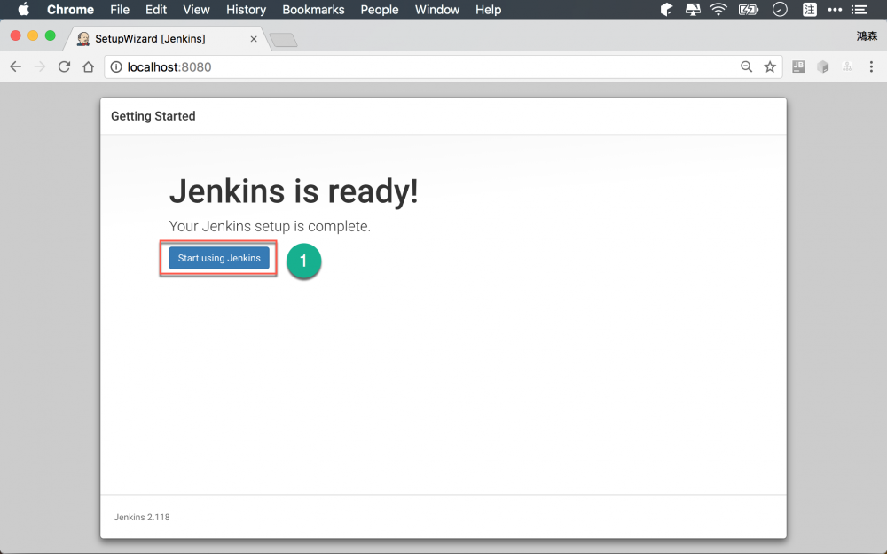The height and width of the screenshot is (554, 887).
Task: Open the Bookmarks menu
Action: (313, 10)
